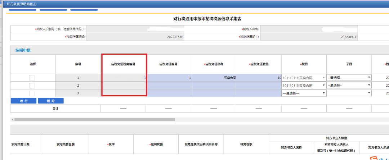
Task: Click the 应税凭证税务编号 cell in row 2
Action: point(123,86)
